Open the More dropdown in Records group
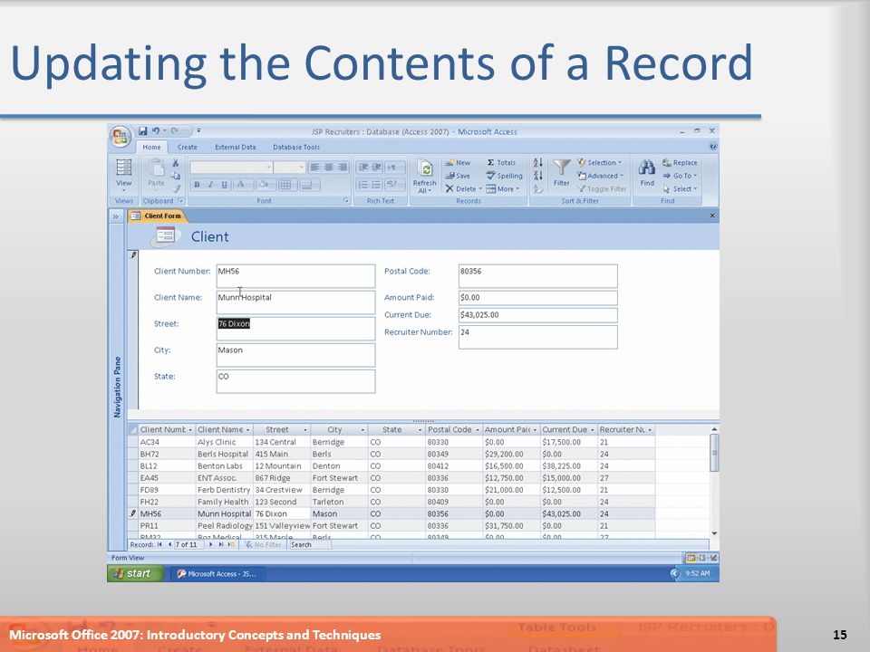The width and height of the screenshot is (870, 652). click(503, 189)
